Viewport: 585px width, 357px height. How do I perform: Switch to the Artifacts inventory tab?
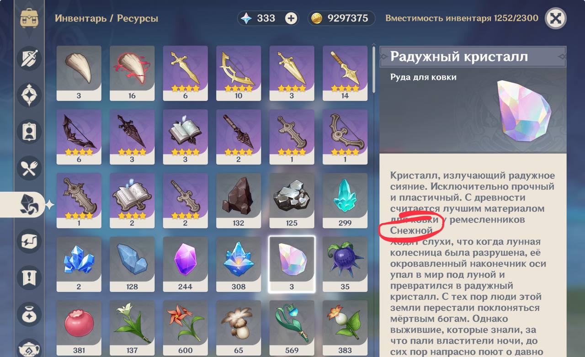point(29,95)
